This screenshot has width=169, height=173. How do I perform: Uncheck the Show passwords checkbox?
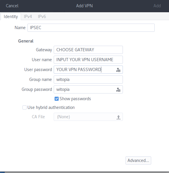(57, 99)
